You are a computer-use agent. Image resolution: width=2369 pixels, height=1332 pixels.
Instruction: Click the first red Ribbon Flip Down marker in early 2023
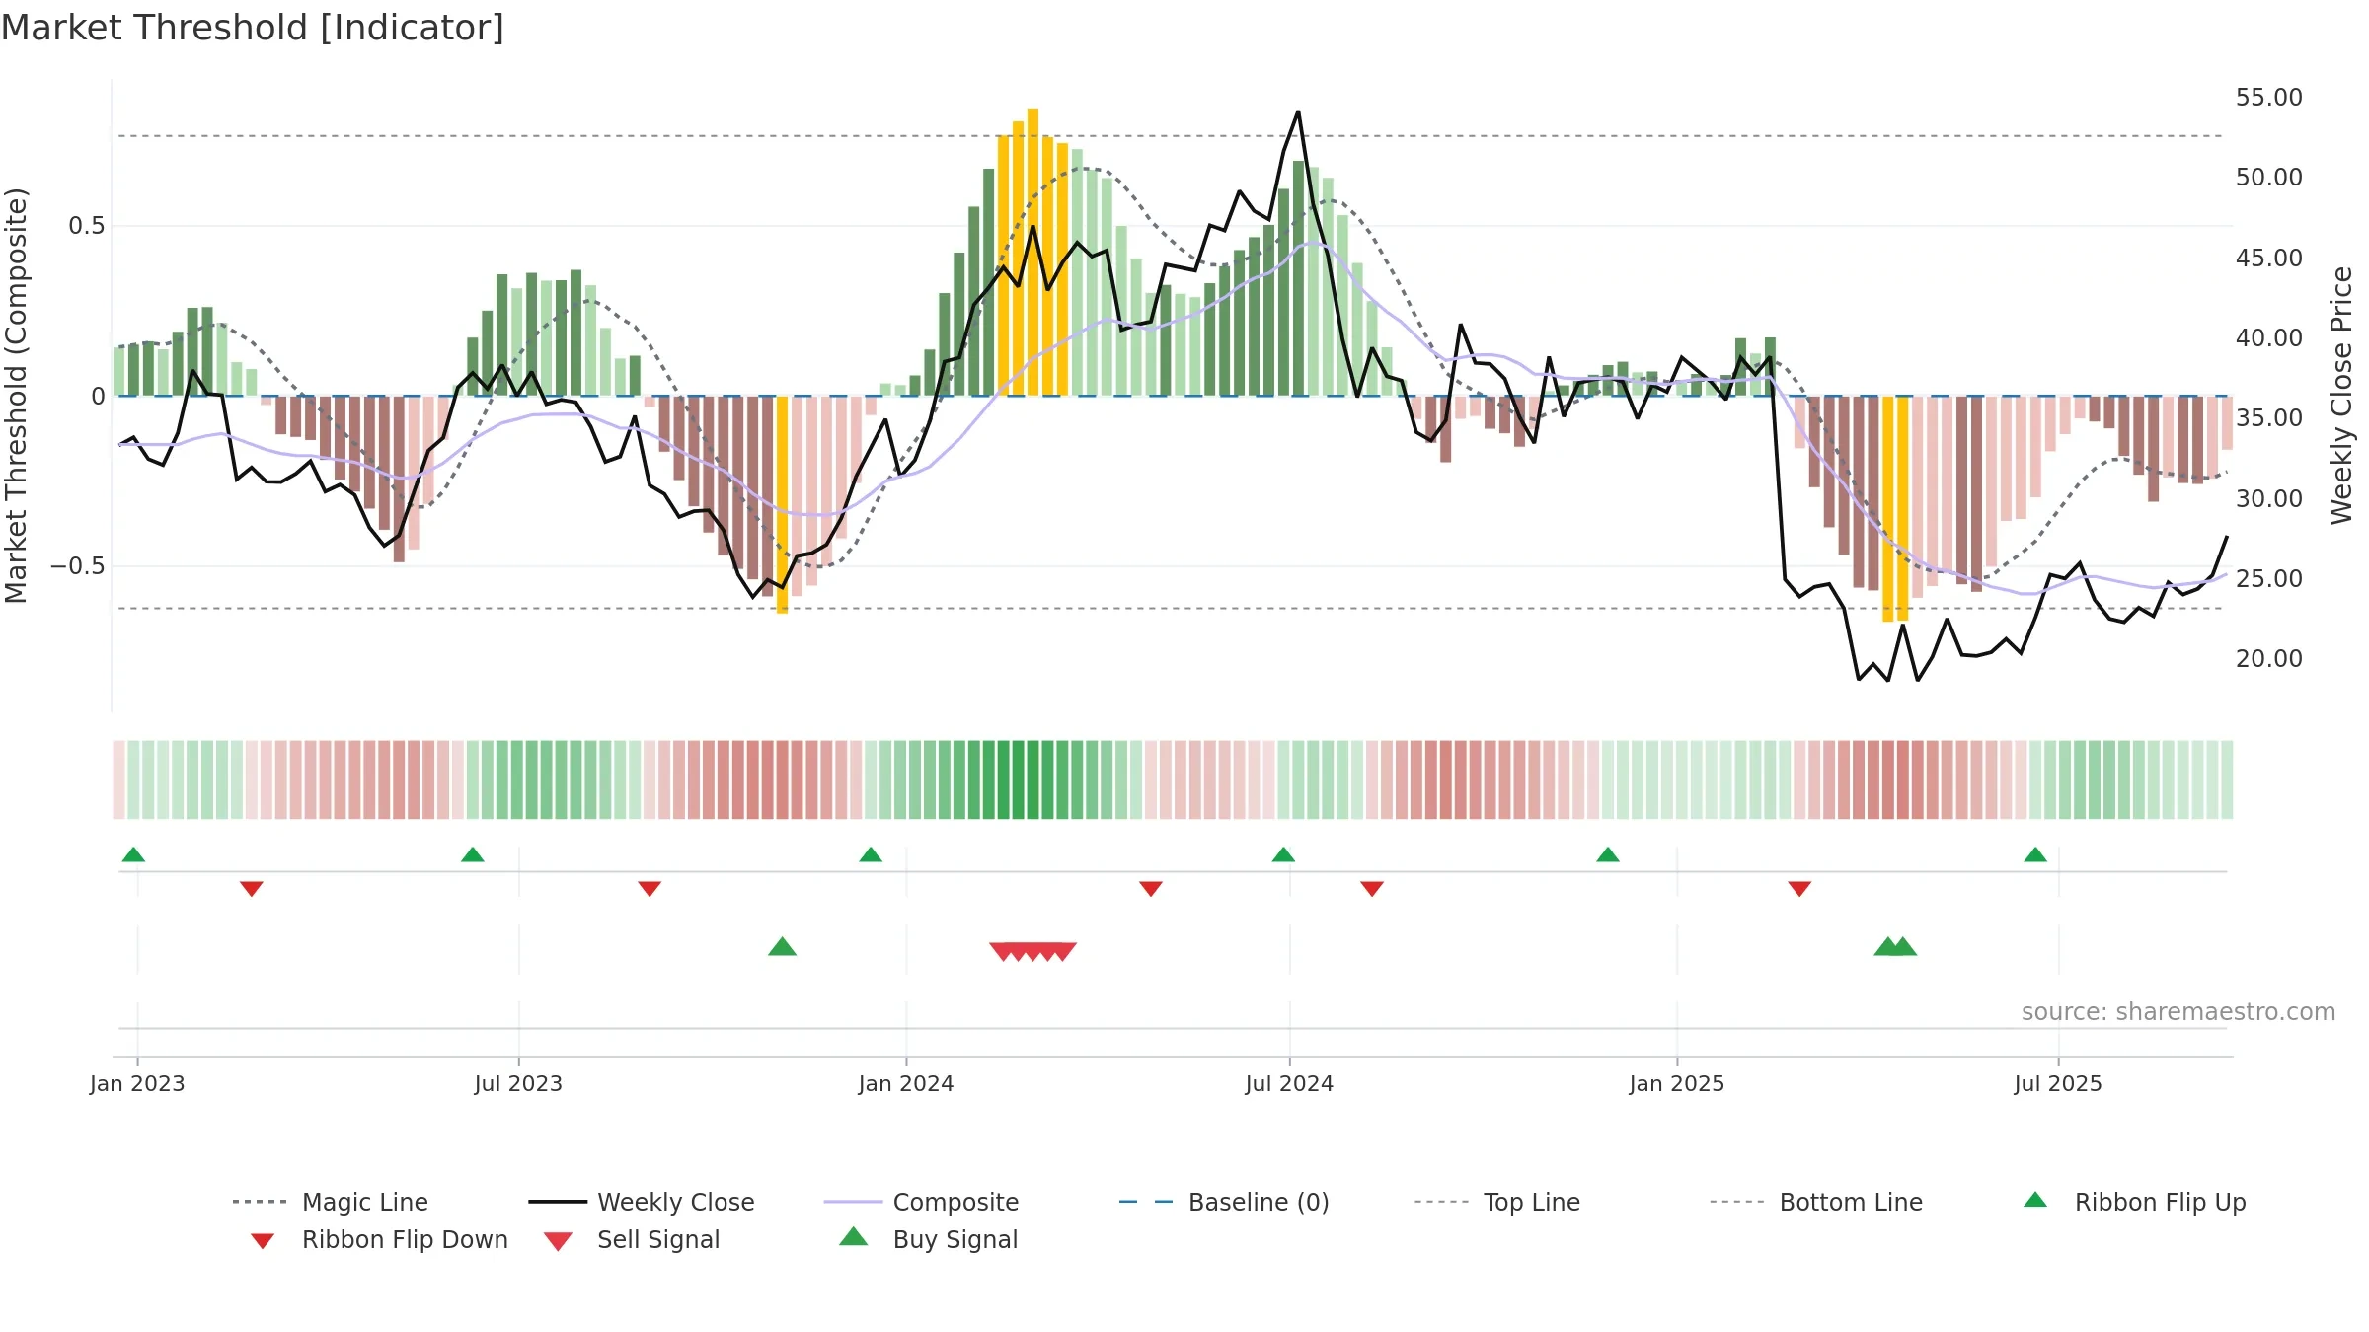(252, 889)
